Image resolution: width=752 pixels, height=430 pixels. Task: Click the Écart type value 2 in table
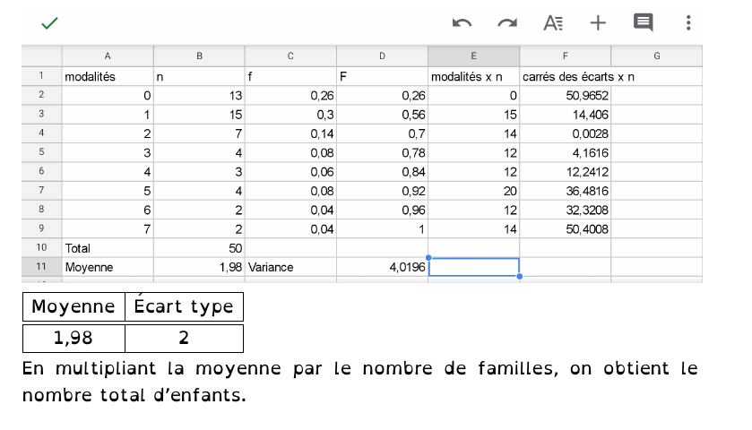184,338
